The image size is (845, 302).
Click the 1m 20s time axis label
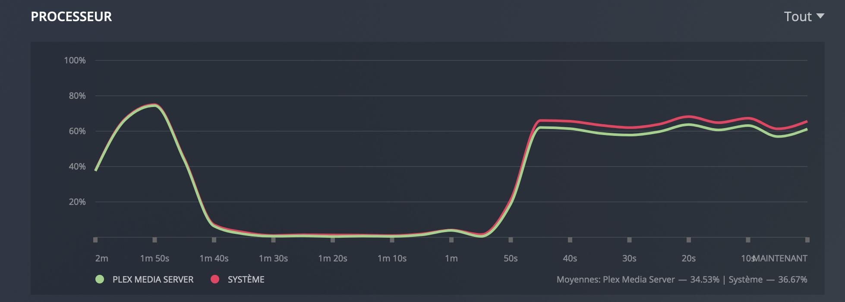pyautogui.click(x=333, y=258)
